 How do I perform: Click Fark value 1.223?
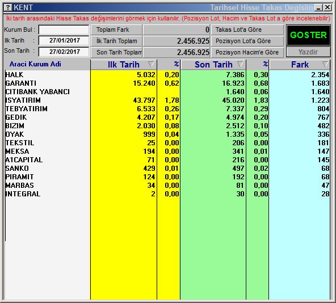(320, 100)
